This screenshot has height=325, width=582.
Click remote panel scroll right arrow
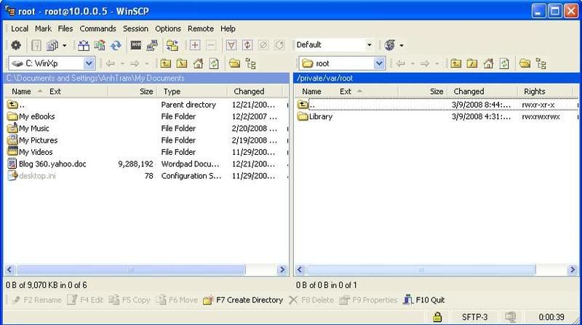(572, 270)
